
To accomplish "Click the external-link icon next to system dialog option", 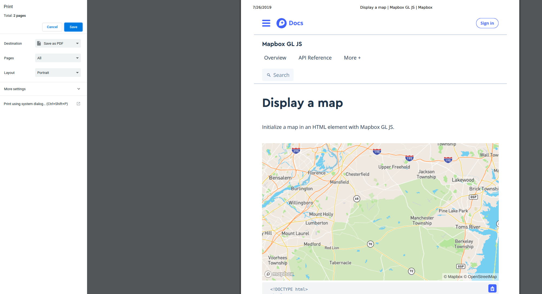I will [78, 104].
